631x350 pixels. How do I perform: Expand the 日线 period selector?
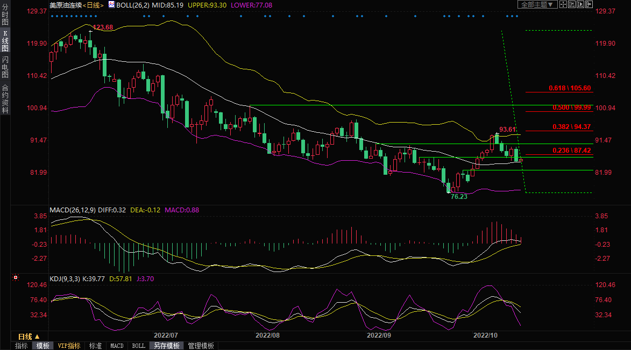(x=29, y=337)
